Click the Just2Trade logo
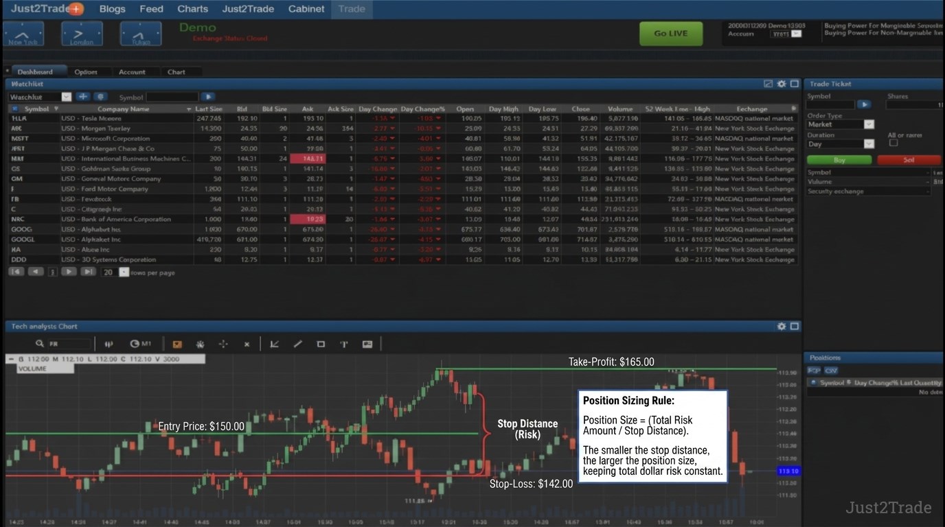945x527 pixels. tap(47, 9)
